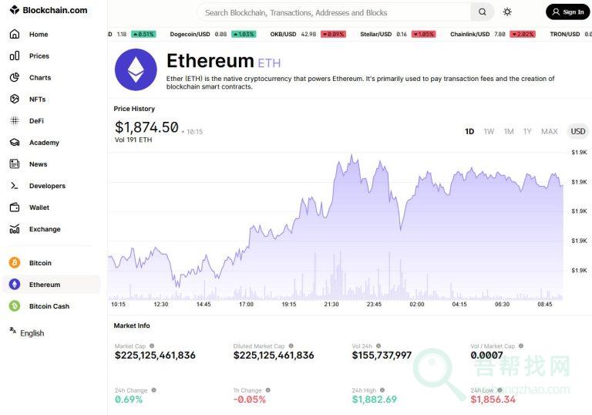Click the NFTs sidebar icon
This screenshot has width=592, height=415.
(14, 100)
